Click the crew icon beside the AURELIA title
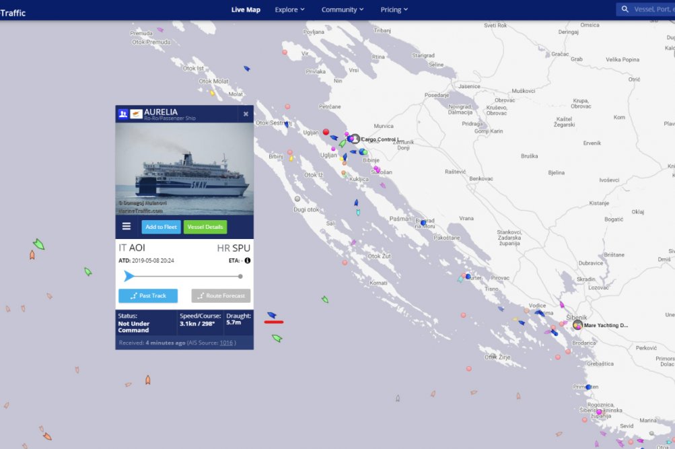675x449 pixels. pos(123,114)
